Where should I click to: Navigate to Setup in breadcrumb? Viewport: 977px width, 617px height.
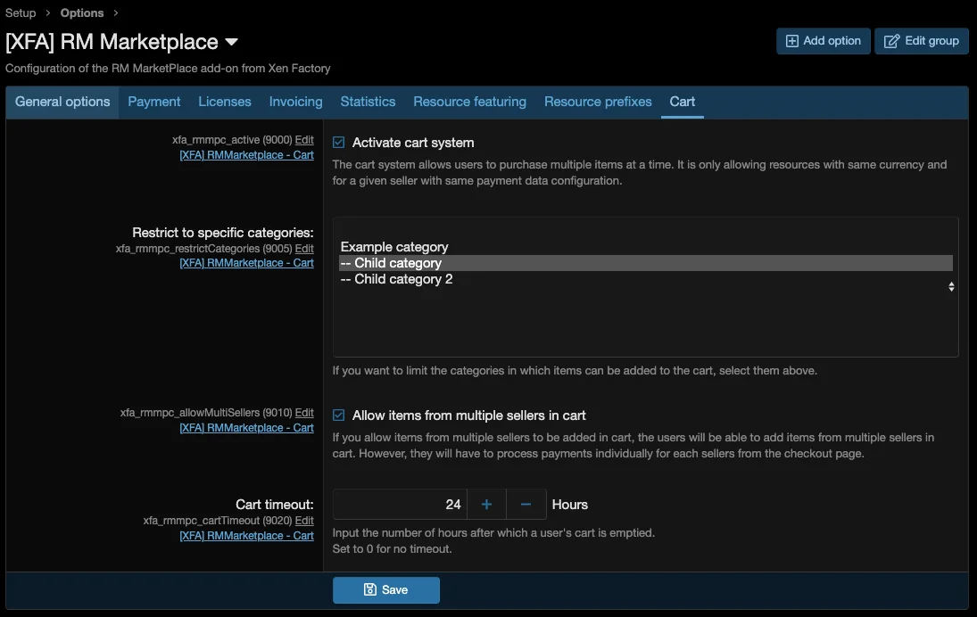[x=21, y=12]
